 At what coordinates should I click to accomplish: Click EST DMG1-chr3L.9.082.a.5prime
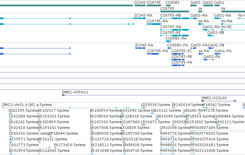pyautogui.click(x=66, y=107)
